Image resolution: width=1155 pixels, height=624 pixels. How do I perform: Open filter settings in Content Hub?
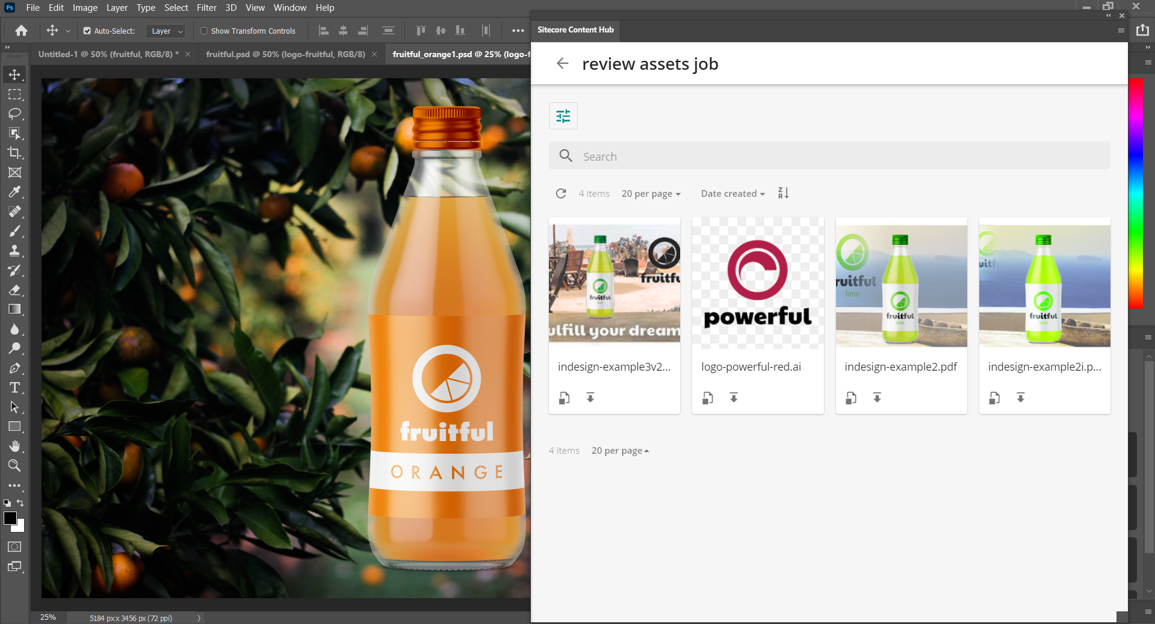(x=563, y=116)
